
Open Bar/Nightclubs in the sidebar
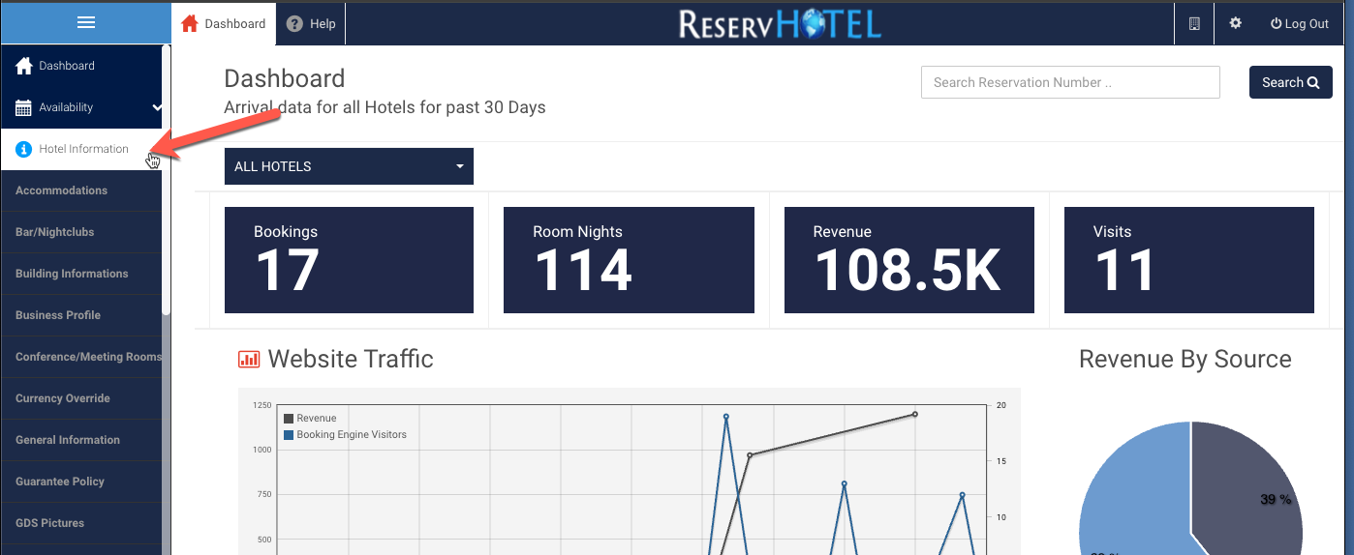(x=81, y=232)
